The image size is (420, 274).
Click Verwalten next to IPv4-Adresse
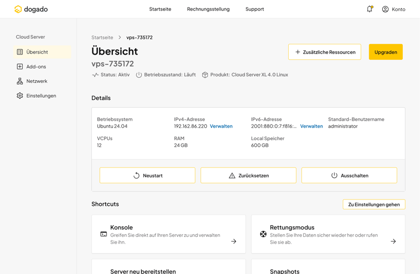(221, 127)
